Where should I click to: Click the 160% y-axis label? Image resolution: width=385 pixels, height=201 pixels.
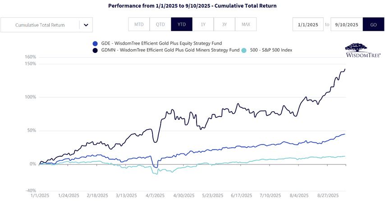(31, 57)
